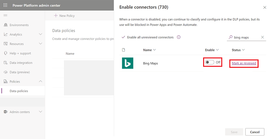Collapse the Policies section

[40, 82]
